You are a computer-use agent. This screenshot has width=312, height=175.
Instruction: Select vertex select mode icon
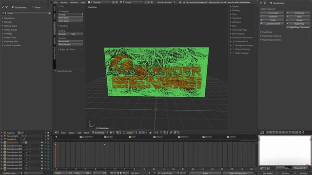tap(140, 133)
